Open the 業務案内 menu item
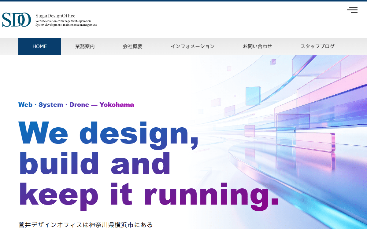This screenshot has width=367, height=229. click(85, 46)
